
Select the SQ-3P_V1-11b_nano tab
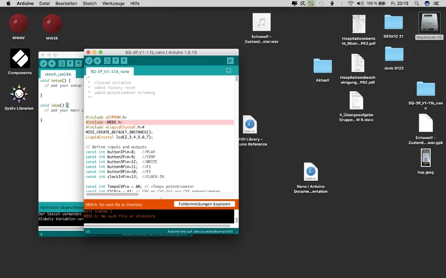pyautogui.click(x=110, y=71)
